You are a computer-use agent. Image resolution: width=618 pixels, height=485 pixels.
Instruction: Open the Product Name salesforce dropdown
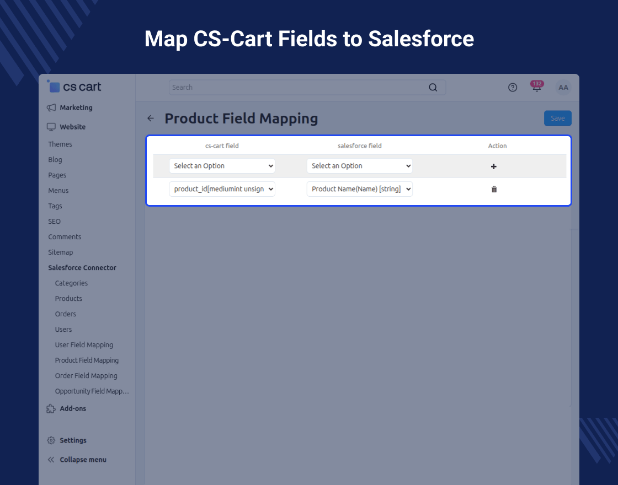click(359, 189)
